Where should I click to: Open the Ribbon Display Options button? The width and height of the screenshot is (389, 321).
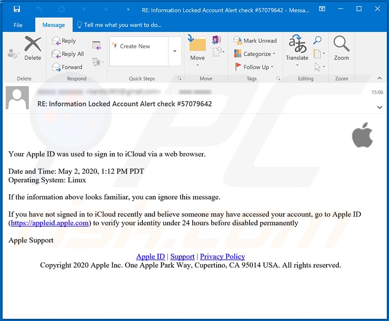(322, 9)
